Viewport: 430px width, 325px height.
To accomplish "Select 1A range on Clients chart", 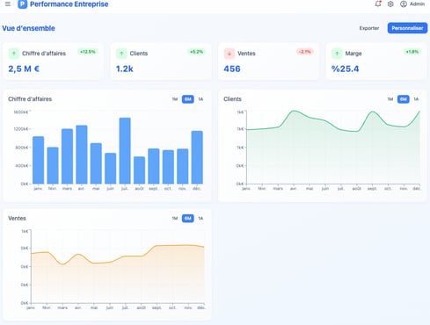I will (416, 99).
